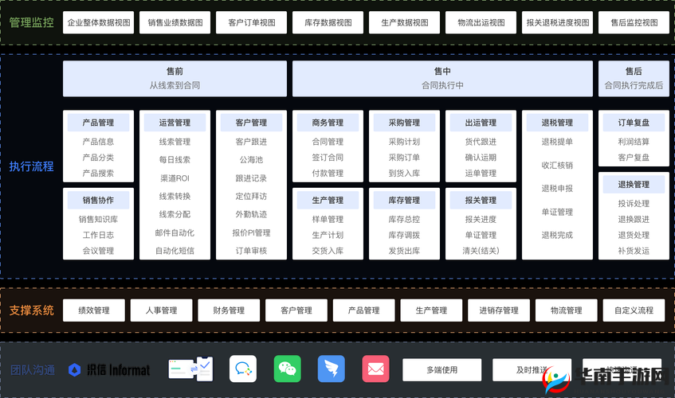Click the 管理监控 section label
The width and height of the screenshot is (675, 398).
tap(31, 22)
